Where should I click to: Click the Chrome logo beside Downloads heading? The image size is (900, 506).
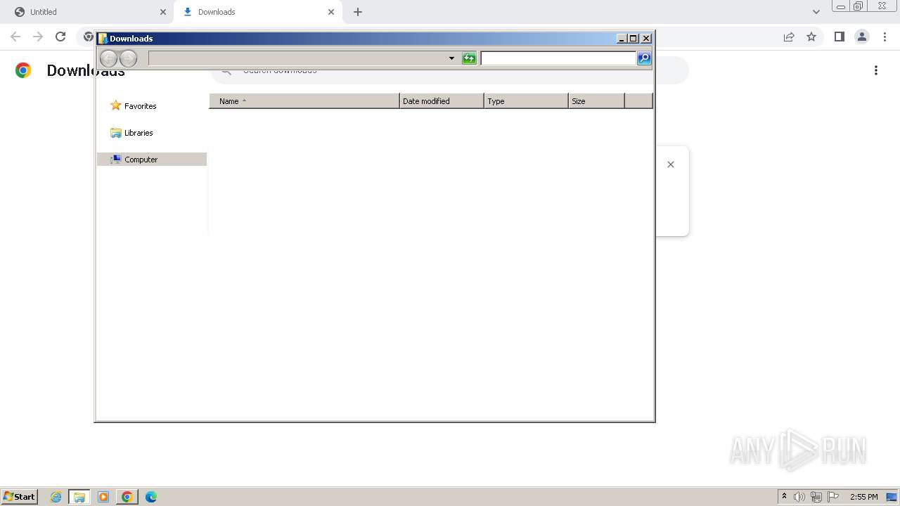point(23,70)
